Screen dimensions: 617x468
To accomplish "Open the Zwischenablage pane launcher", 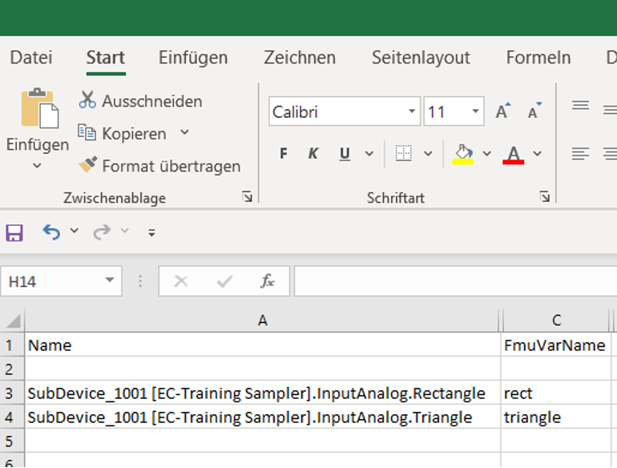I will (247, 196).
